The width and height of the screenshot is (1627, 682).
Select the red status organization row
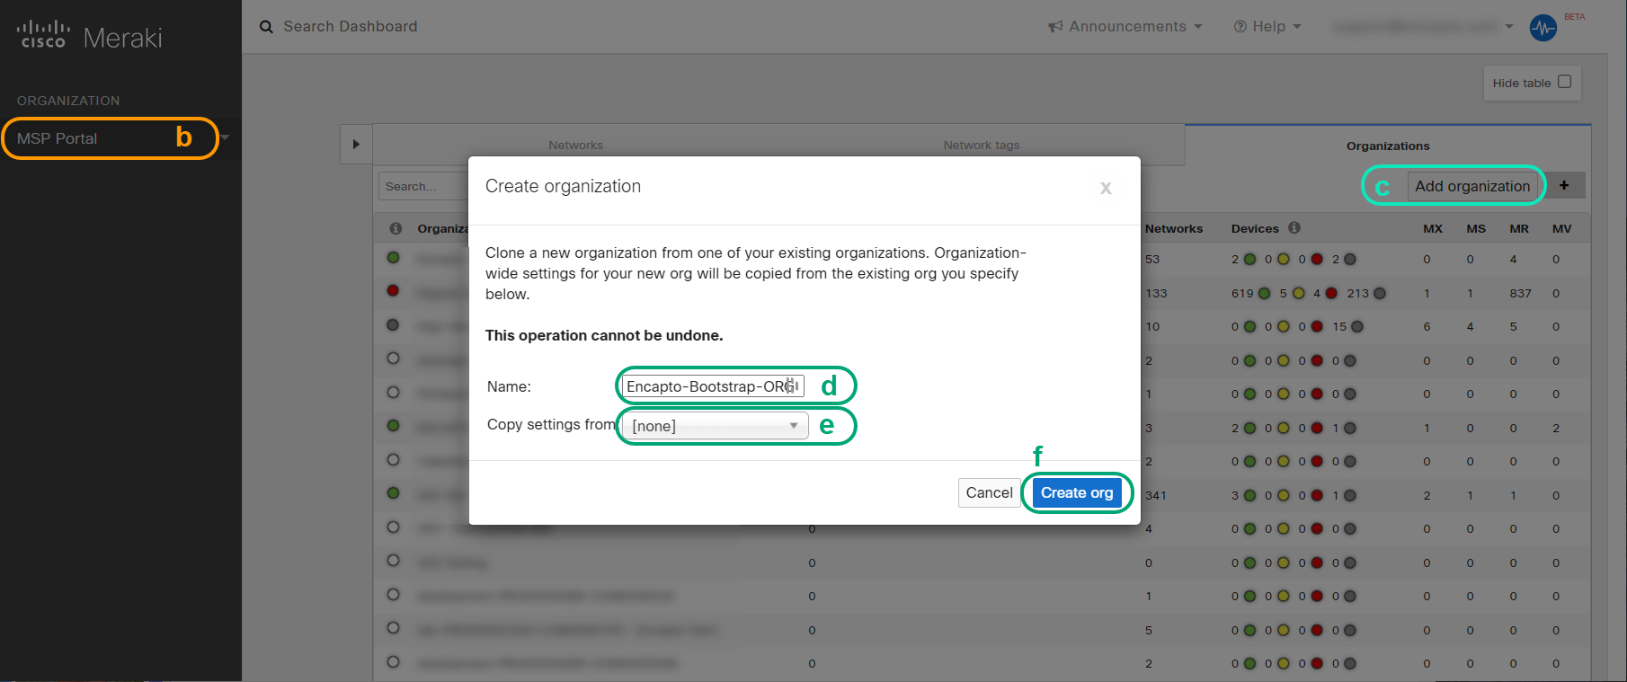[393, 291]
